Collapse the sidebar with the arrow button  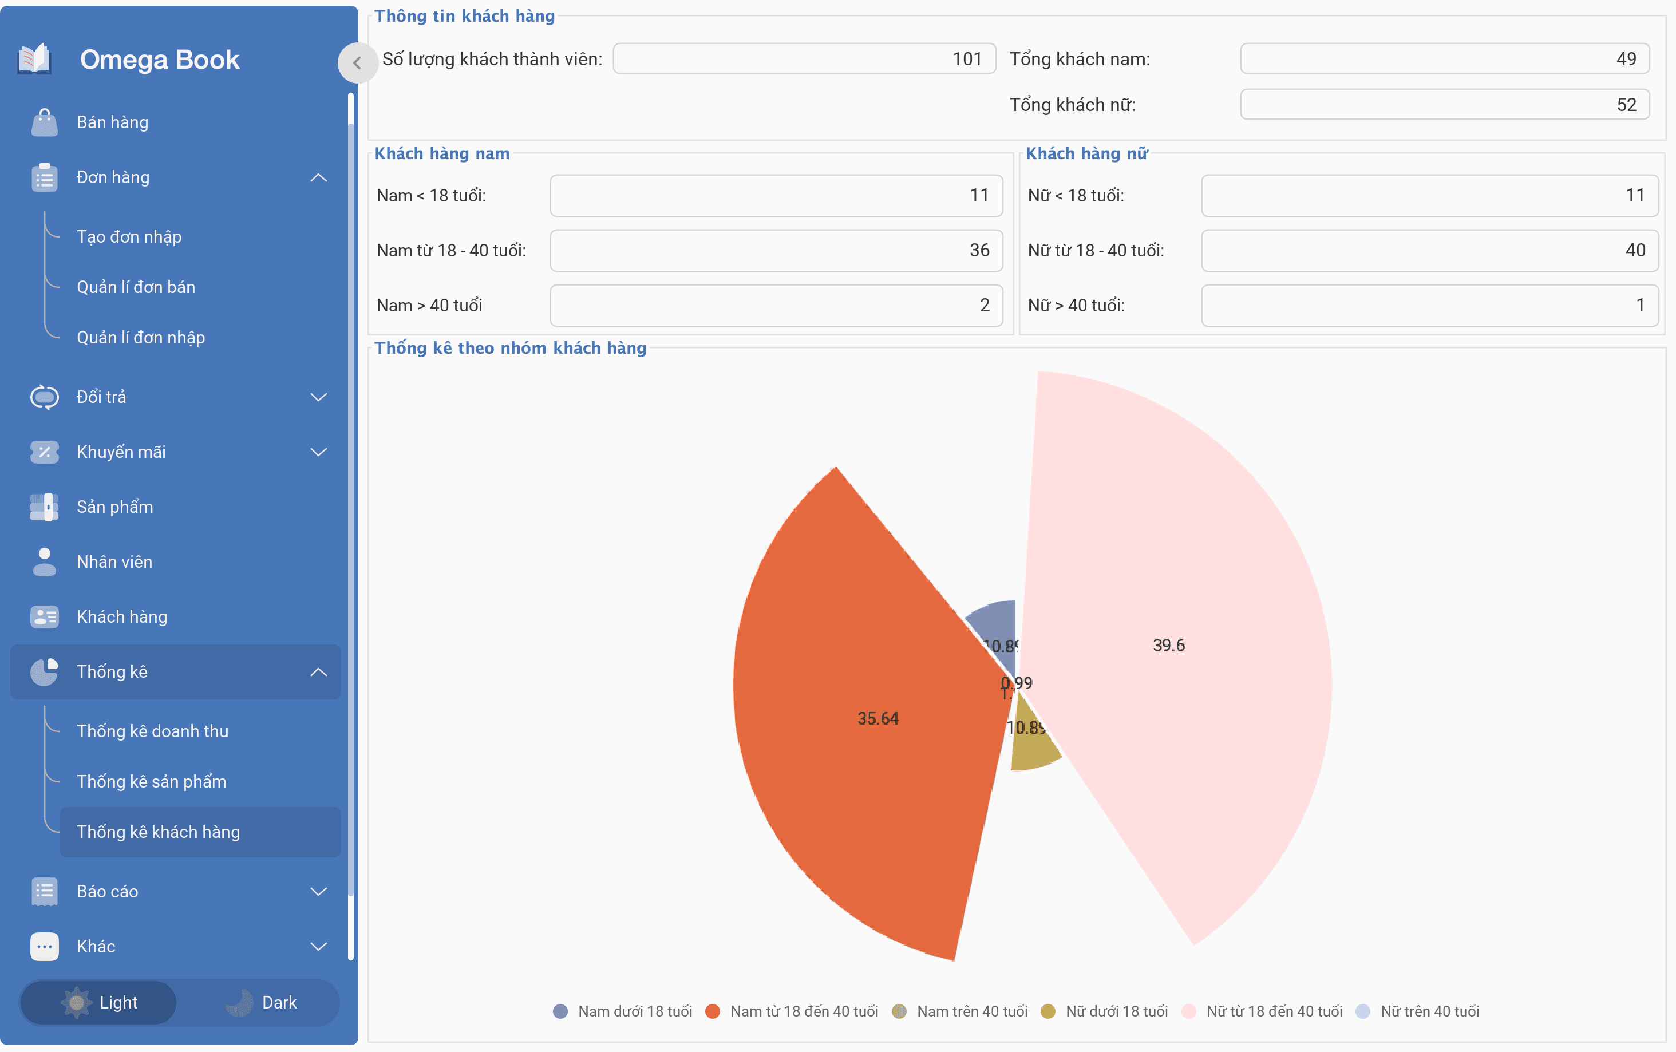point(357,64)
